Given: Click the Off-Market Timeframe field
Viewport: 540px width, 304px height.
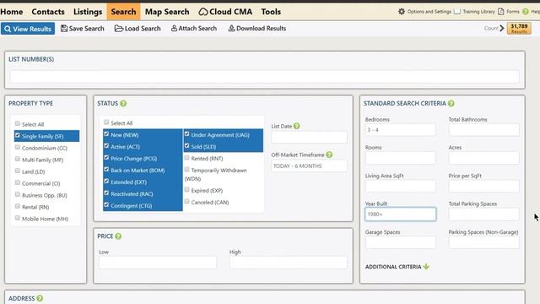Looking at the screenshot, I should click(309, 166).
